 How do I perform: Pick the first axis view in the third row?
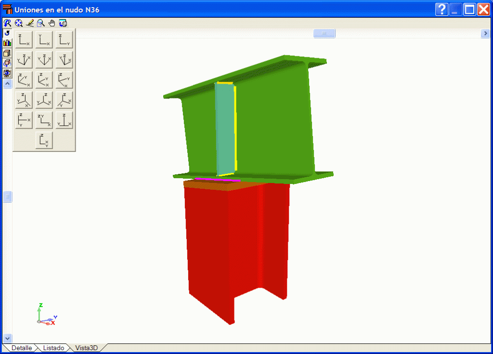tap(24, 80)
